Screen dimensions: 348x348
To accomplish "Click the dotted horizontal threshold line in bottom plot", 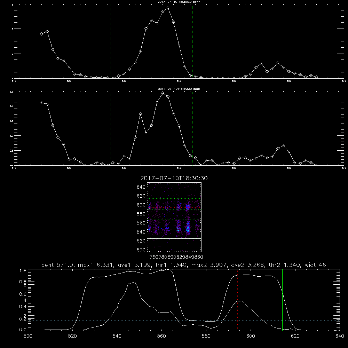I will (184, 321).
